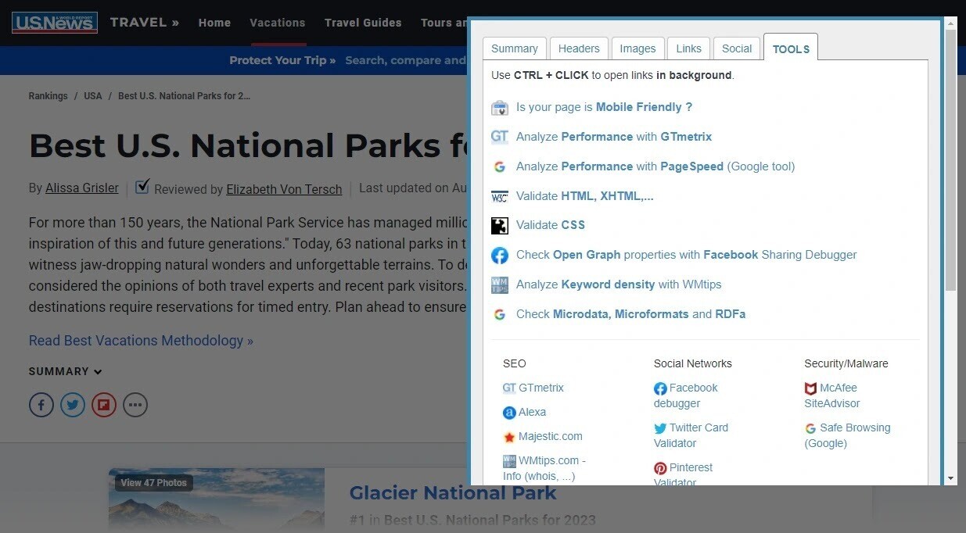The width and height of the screenshot is (966, 533).
Task: Click the Validate CSS icon
Action: coord(500,226)
